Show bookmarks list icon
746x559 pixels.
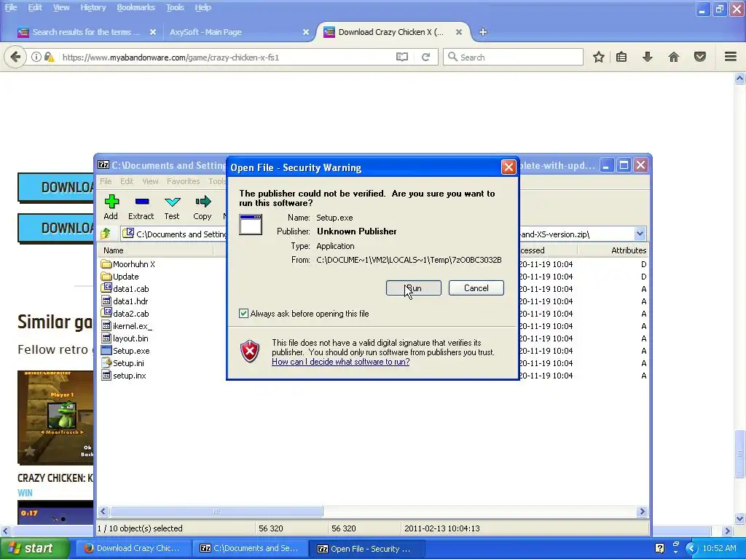click(x=621, y=57)
